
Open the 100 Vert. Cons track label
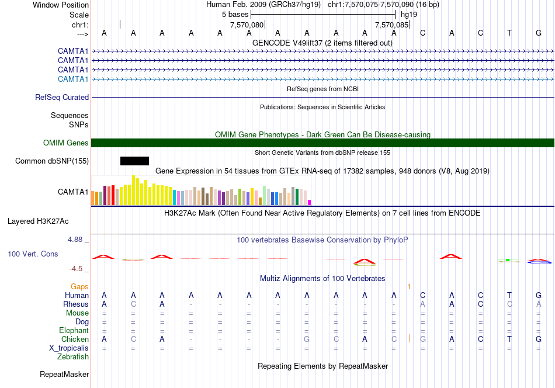[x=33, y=254]
